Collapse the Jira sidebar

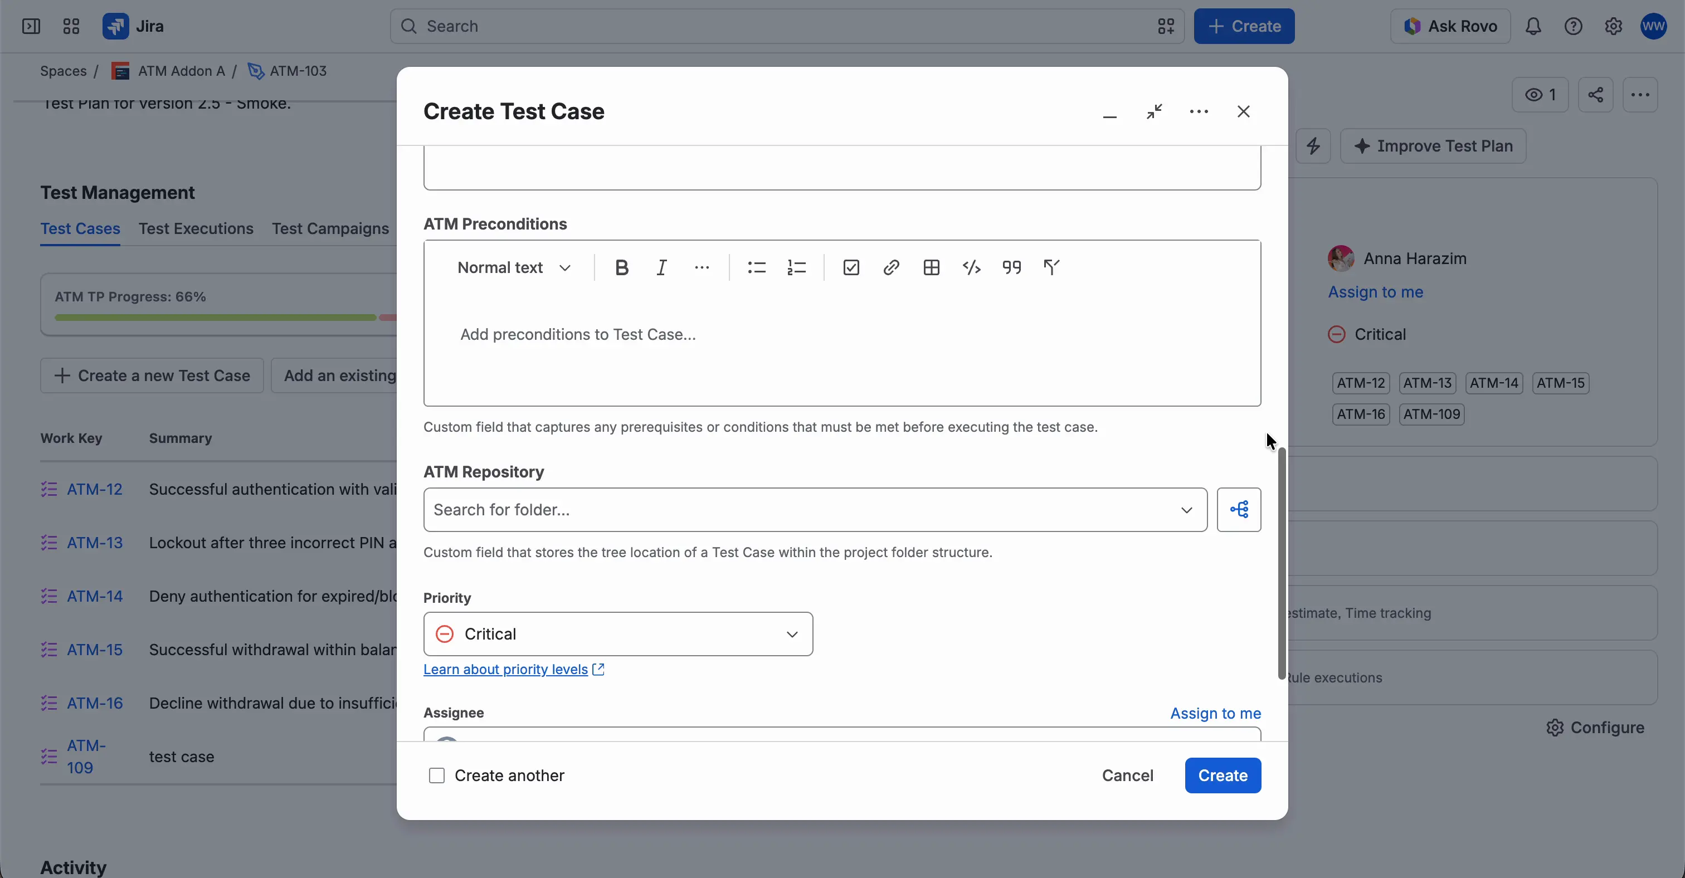[31, 26]
